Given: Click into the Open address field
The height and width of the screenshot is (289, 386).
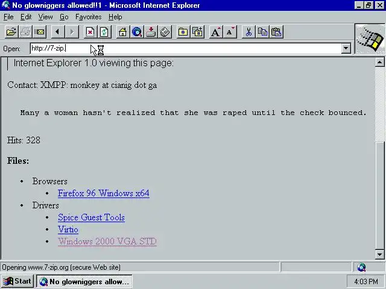Looking at the screenshot, I should click(186, 48).
